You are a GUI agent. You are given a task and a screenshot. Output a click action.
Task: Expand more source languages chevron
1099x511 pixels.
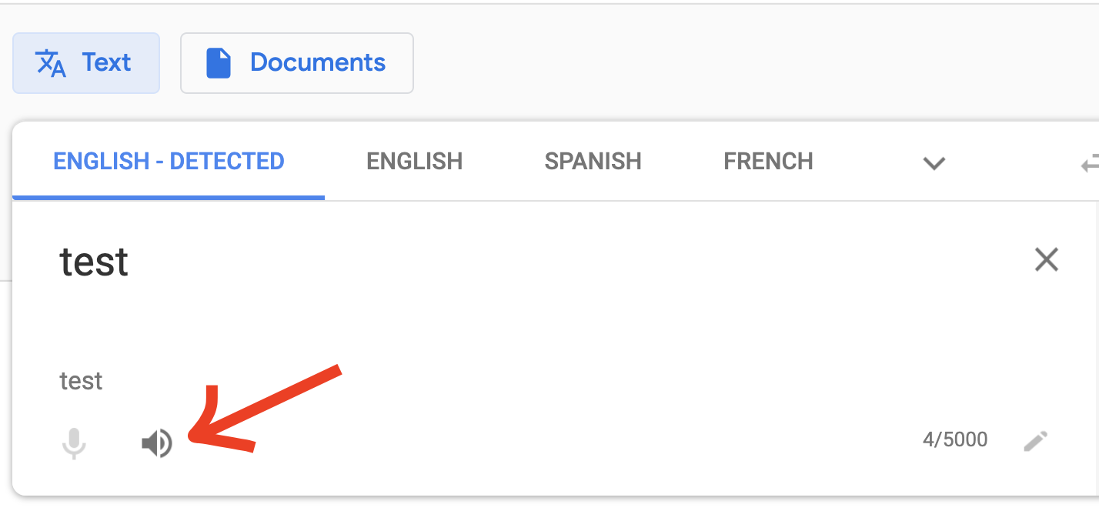click(x=934, y=162)
